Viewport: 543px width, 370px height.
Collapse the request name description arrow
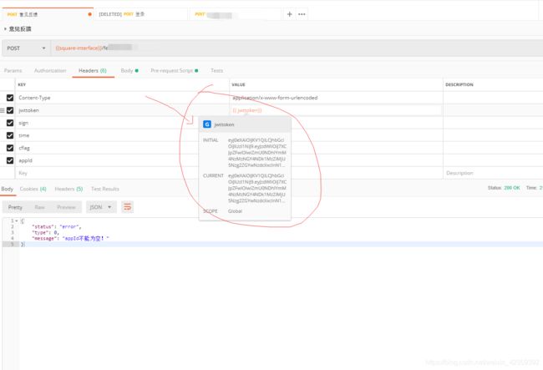(5, 28)
